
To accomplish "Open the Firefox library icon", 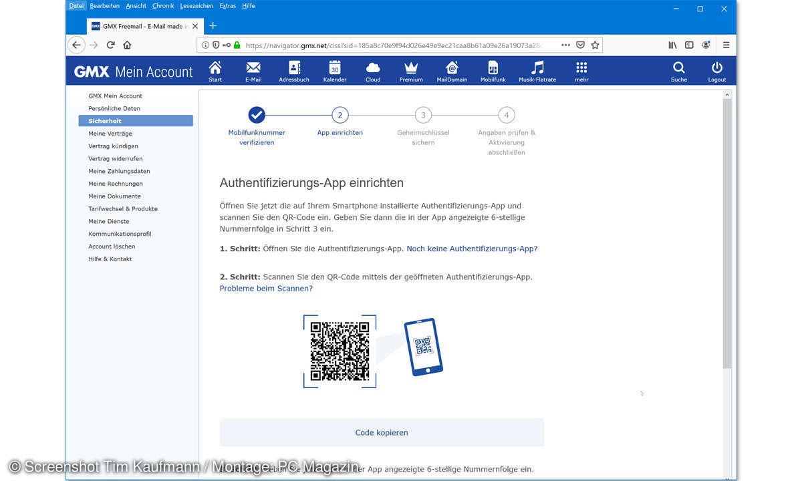I will pos(672,45).
